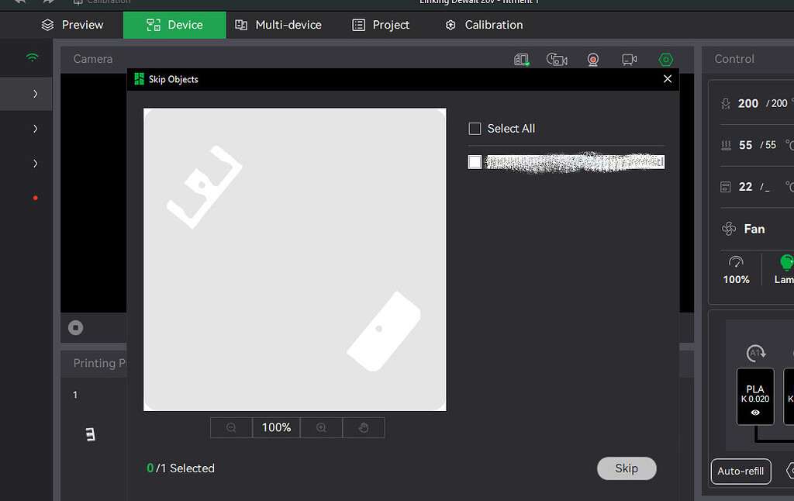This screenshot has height=501, width=794.
Task: Click the plate thumbnail under Printing
Action: 90,434
